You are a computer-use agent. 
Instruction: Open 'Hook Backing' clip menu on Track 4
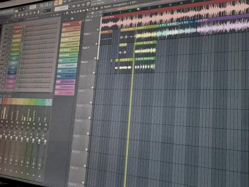[137, 59]
